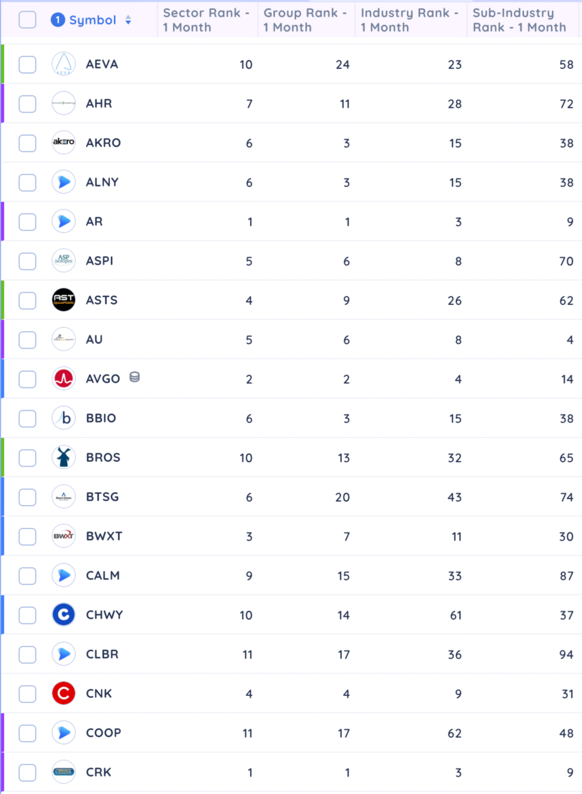Toggle the select-all checkbox in header

(27, 20)
